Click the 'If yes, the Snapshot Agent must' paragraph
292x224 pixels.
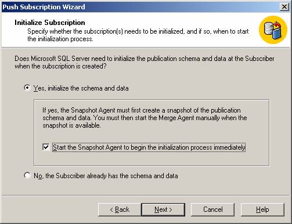click(145, 118)
